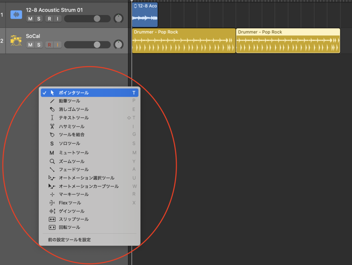Click loop arrows on 12-8 Aco region
The image size is (352, 265).
pyautogui.click(x=135, y=6)
